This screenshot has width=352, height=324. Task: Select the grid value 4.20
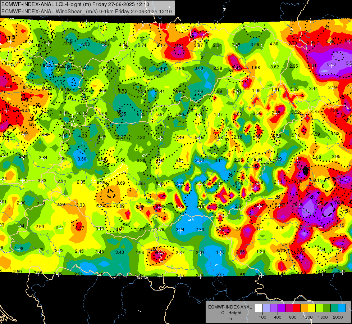point(280,228)
